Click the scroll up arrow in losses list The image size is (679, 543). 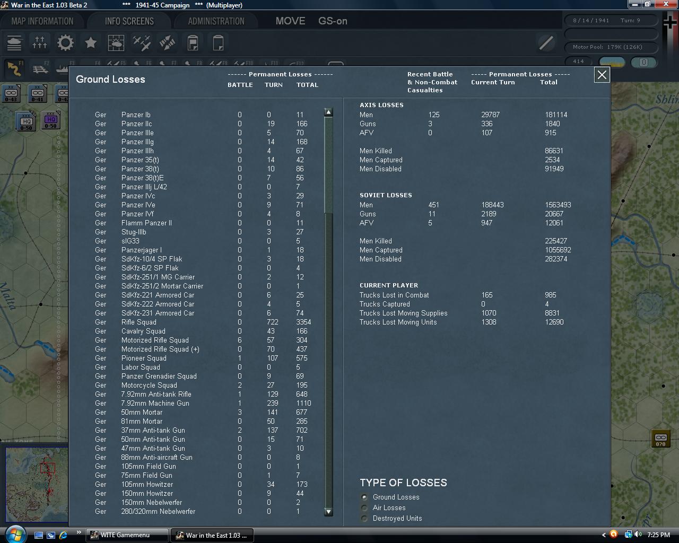point(328,112)
